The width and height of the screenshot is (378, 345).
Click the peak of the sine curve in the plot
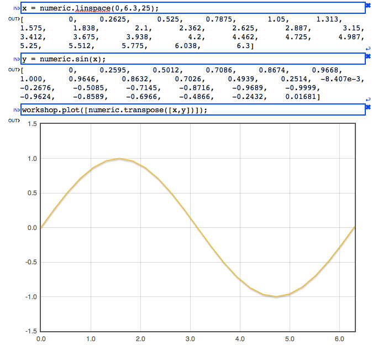coord(119,159)
